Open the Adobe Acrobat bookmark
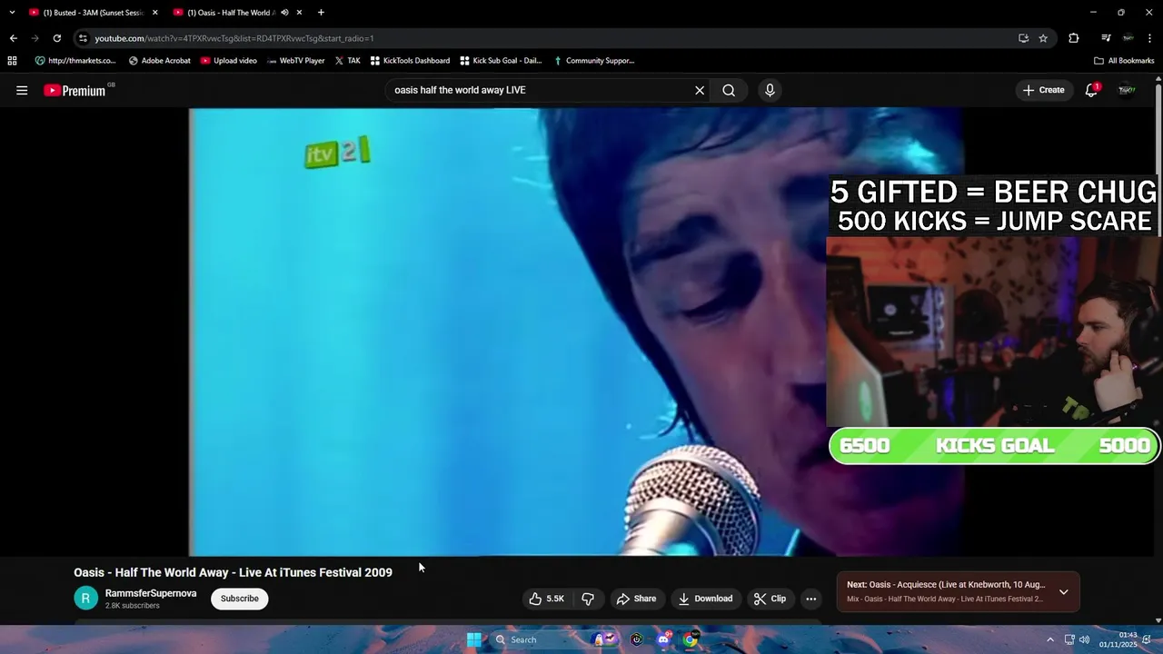The width and height of the screenshot is (1163, 654). [159, 61]
